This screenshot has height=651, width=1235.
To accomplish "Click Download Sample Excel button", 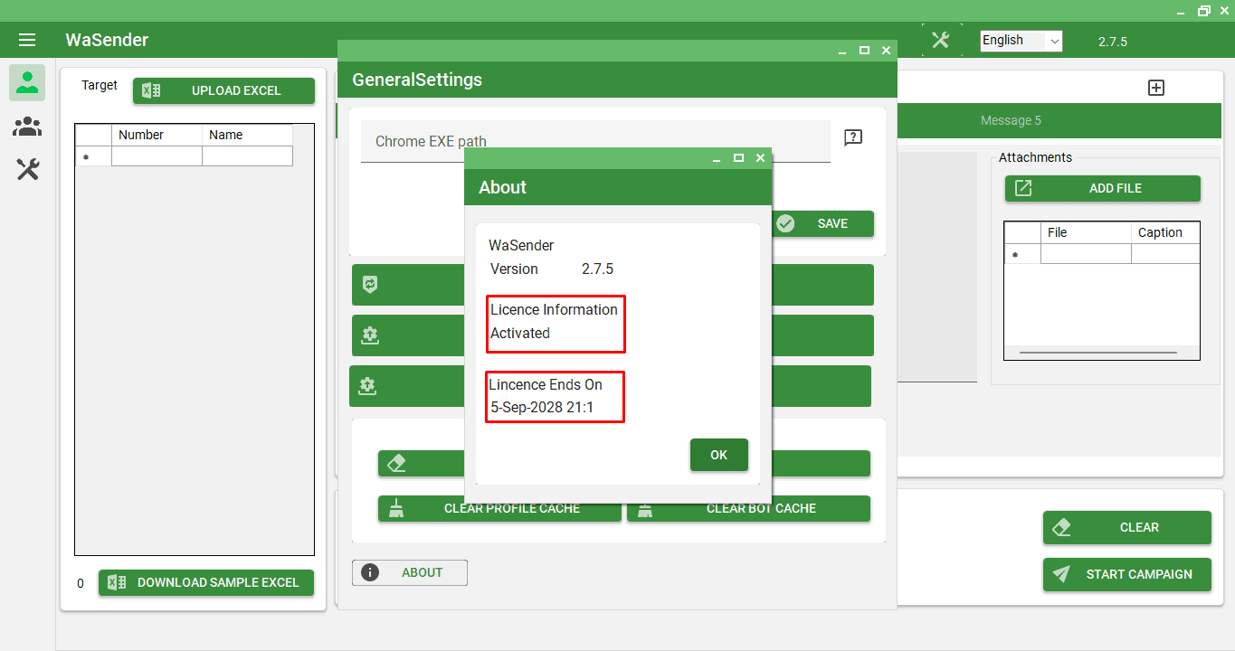I will (x=206, y=583).
